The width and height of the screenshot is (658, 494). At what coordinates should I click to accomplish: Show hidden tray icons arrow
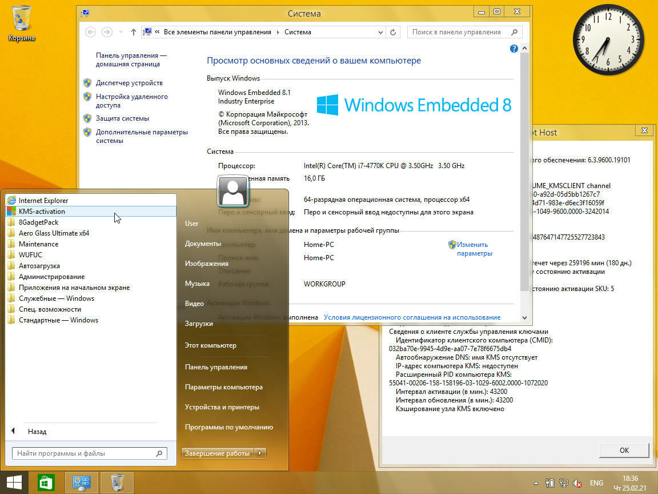tap(535, 483)
